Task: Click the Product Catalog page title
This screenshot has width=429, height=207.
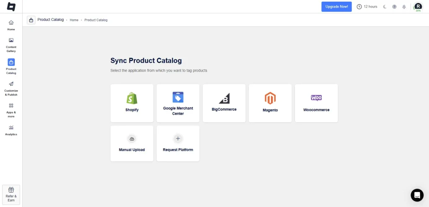Action: click(x=51, y=20)
